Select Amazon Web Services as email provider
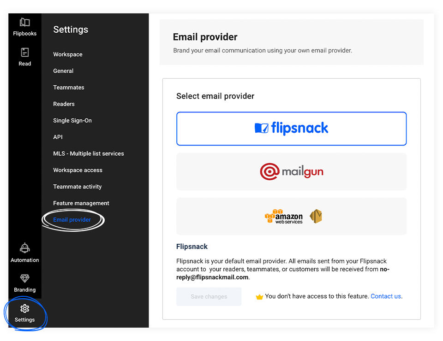 (291, 216)
